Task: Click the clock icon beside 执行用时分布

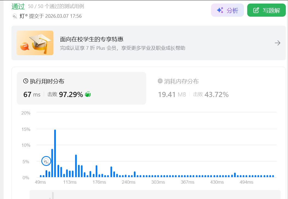Action: click(x=26, y=81)
